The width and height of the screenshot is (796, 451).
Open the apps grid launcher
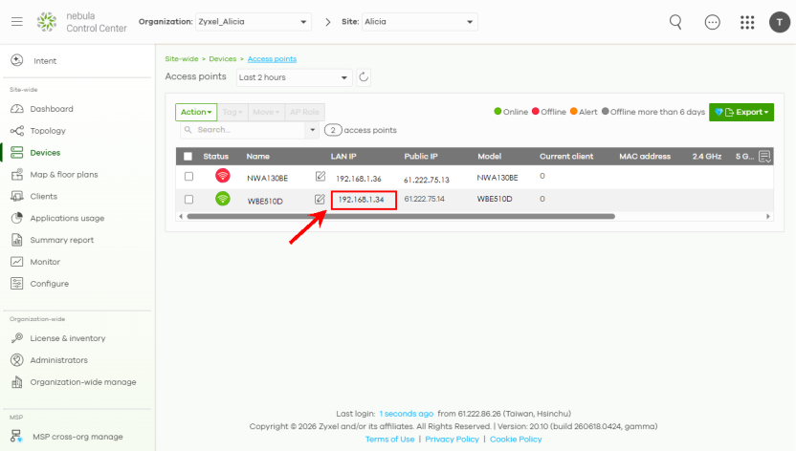click(x=747, y=22)
